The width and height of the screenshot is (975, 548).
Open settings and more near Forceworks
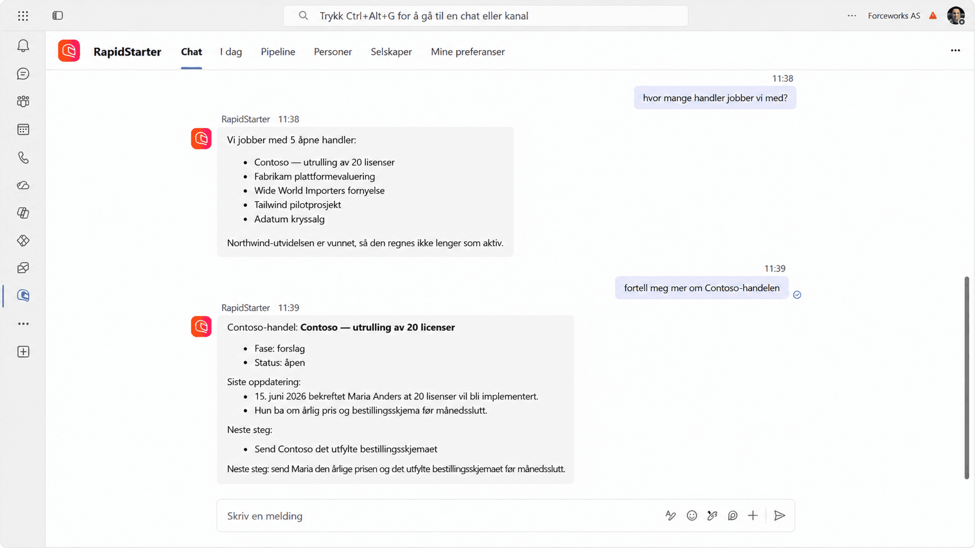[x=852, y=16]
